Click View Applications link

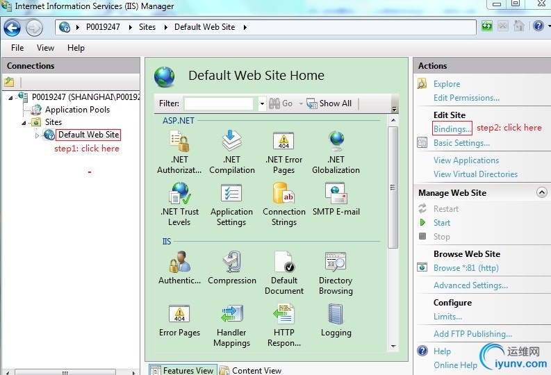(466, 160)
